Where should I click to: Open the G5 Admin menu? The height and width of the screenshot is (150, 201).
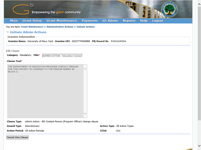click(110, 21)
